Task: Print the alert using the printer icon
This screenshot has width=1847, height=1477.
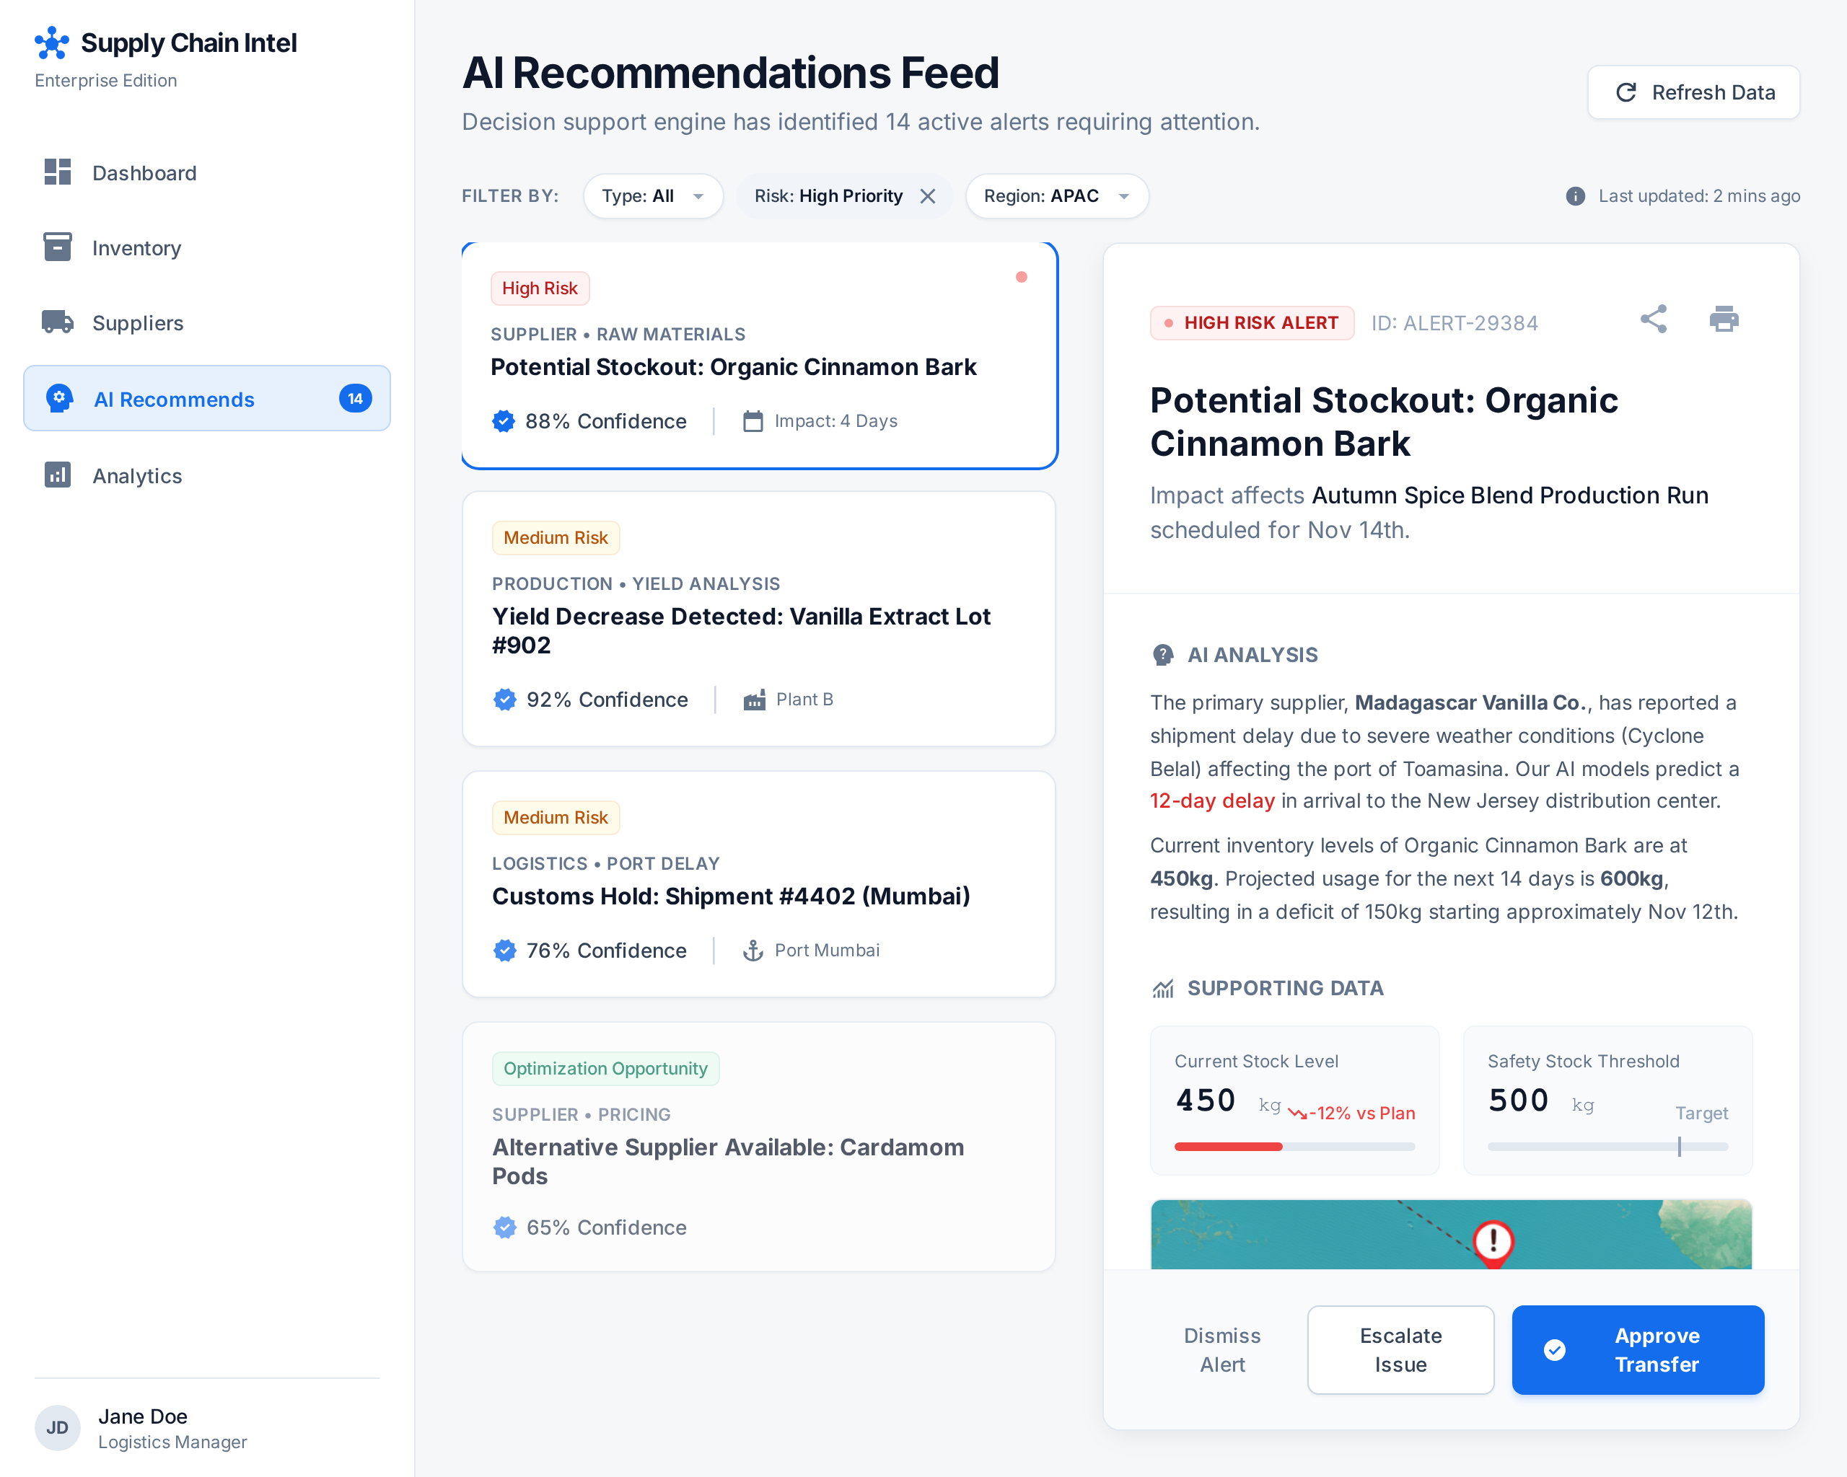Action: pos(1724,319)
